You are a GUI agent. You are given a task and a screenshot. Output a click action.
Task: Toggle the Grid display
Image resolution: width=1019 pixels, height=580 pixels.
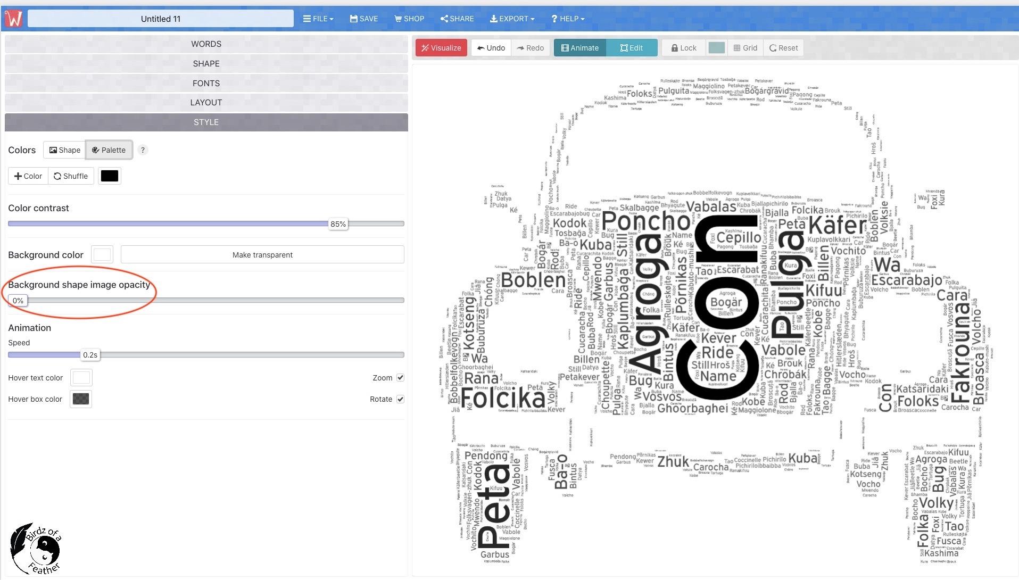pyautogui.click(x=745, y=48)
